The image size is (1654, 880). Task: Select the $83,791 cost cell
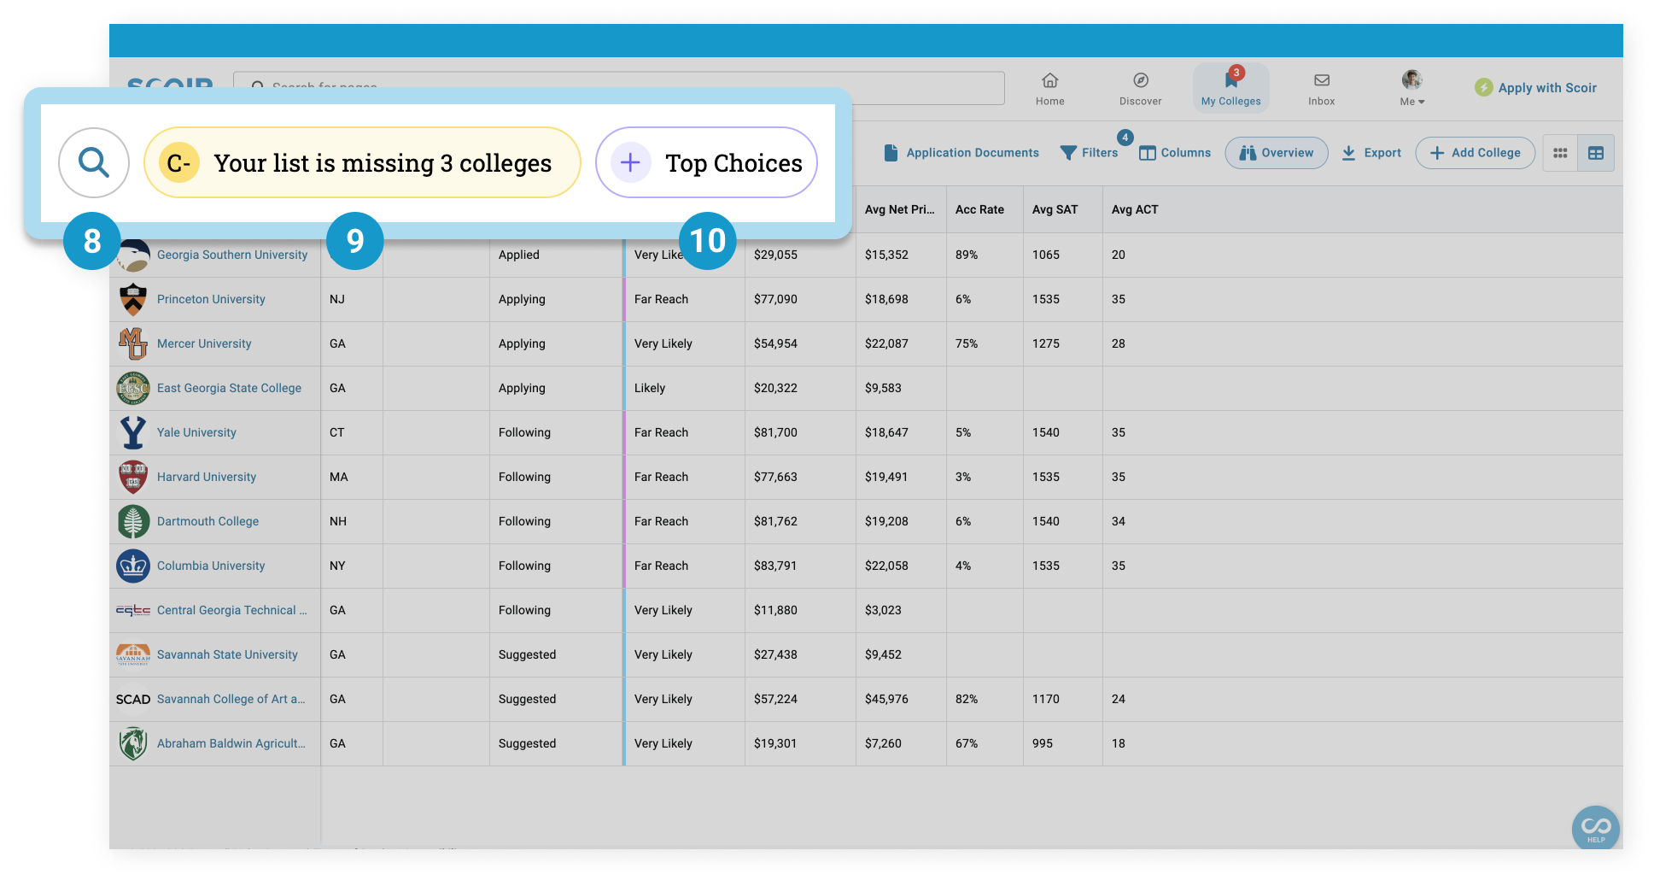pos(800,566)
